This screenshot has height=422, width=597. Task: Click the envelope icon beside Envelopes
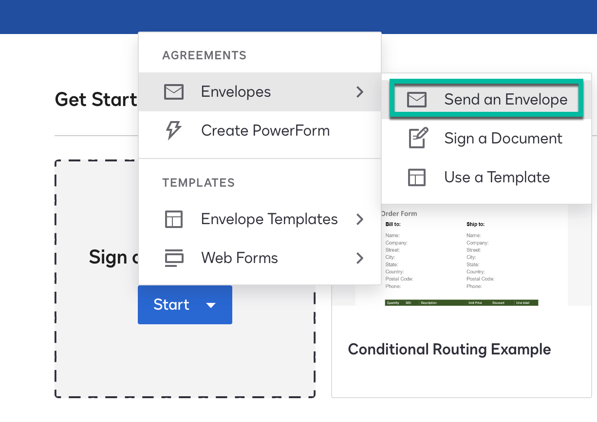coord(174,92)
